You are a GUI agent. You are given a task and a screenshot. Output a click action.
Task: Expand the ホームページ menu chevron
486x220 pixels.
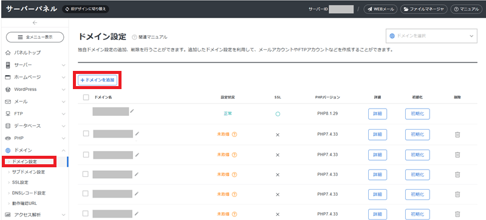tap(64, 78)
